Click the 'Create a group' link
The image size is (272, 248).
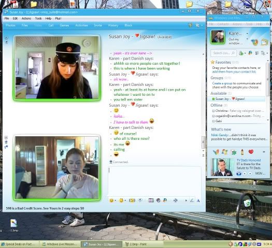(x=222, y=83)
